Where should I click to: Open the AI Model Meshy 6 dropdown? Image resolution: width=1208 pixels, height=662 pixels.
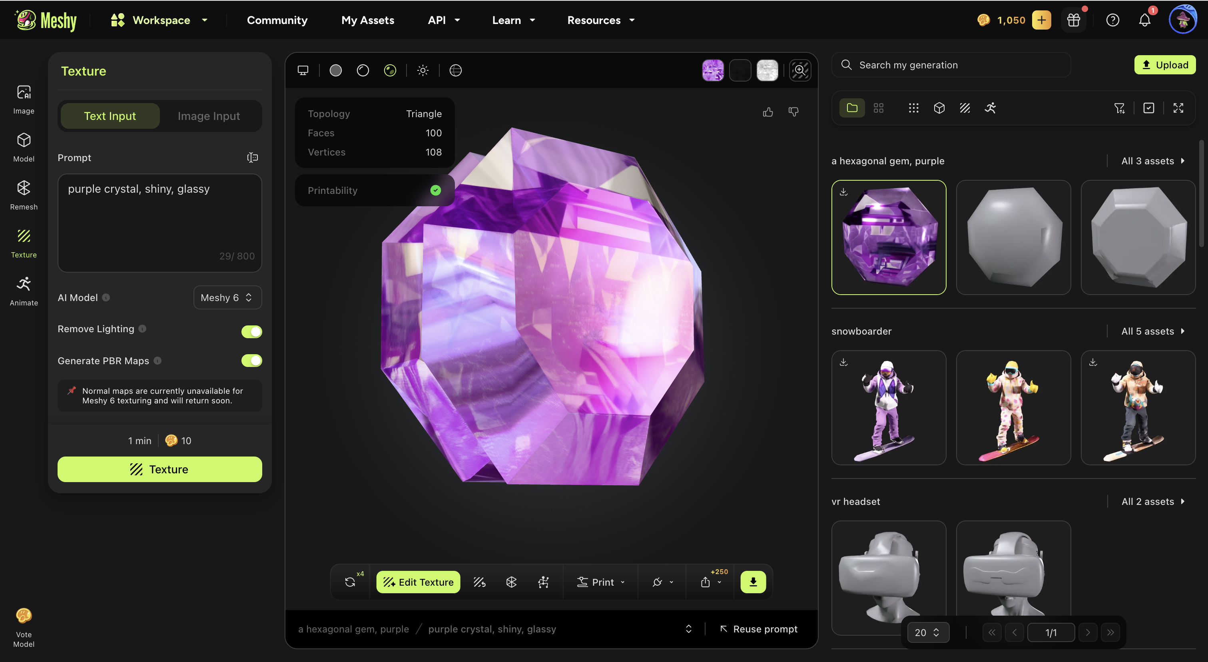(227, 298)
